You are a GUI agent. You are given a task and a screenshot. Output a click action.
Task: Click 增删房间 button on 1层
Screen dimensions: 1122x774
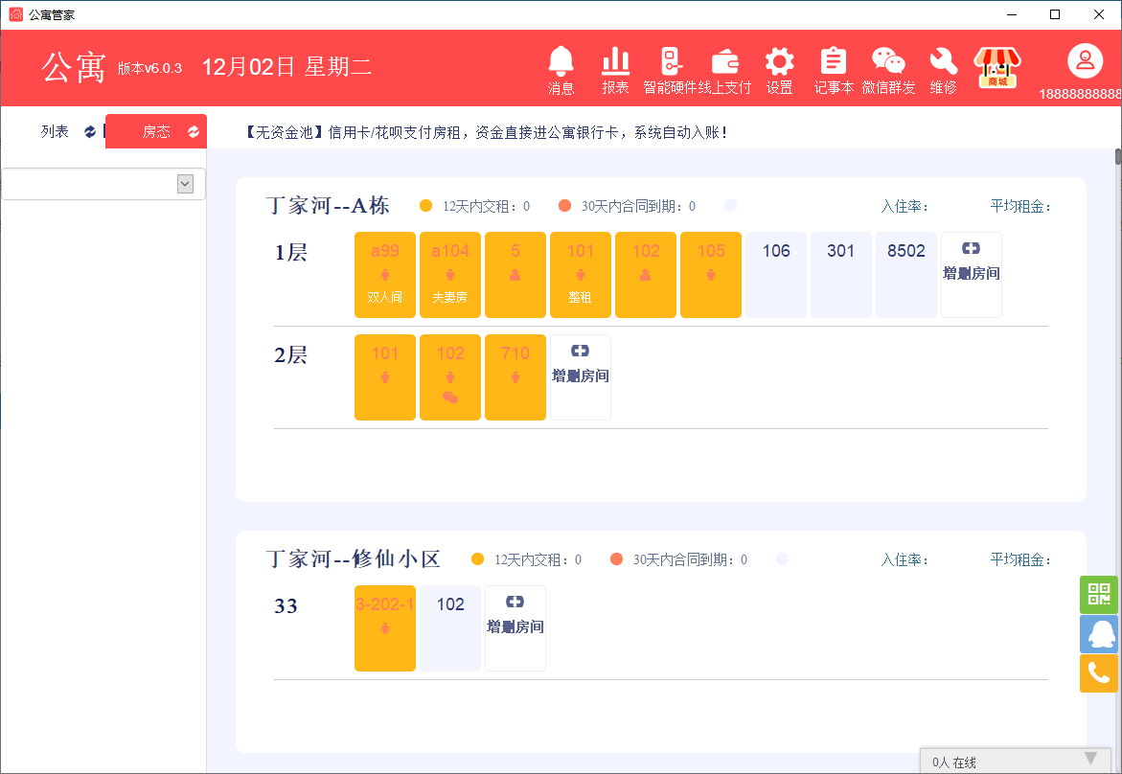[x=971, y=275]
